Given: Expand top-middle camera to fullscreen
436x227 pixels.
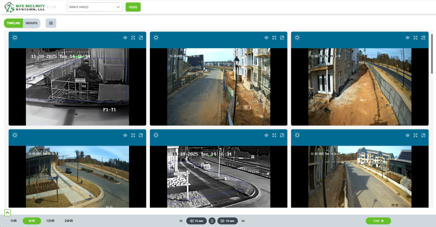Looking at the screenshot, I should [274, 37].
